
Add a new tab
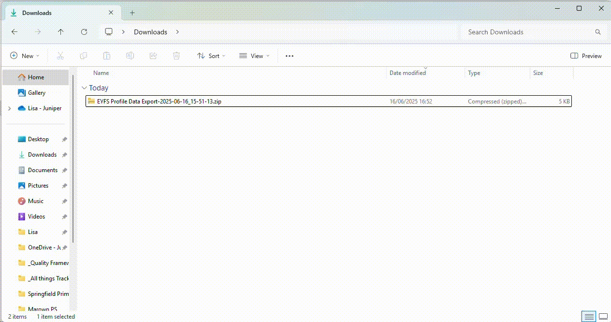tap(132, 13)
